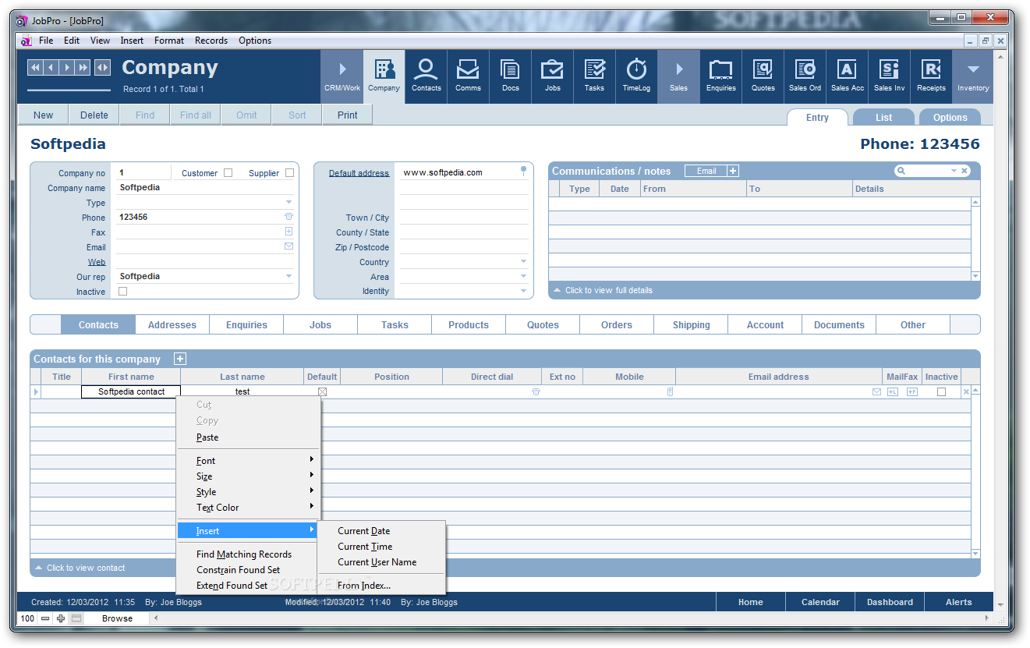Toggle the Supplier checkbox
The width and height of the screenshot is (1030, 648).
(289, 173)
